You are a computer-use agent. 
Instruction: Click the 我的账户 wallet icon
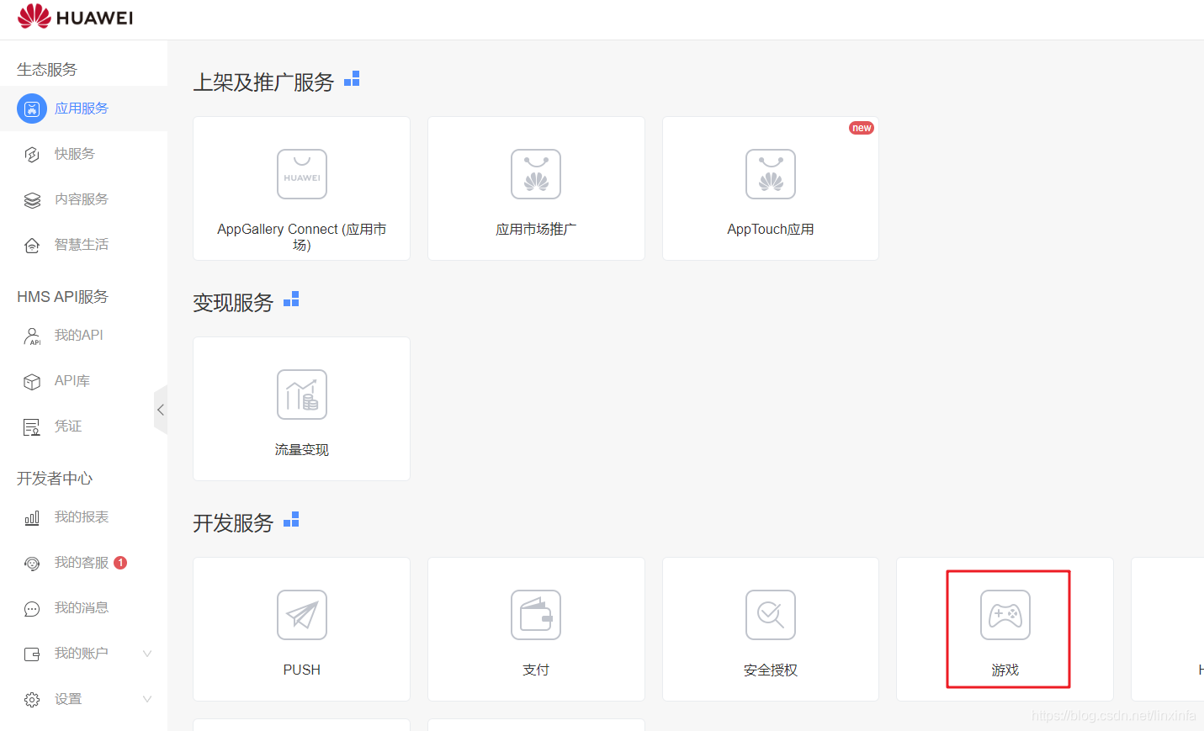coord(32,654)
